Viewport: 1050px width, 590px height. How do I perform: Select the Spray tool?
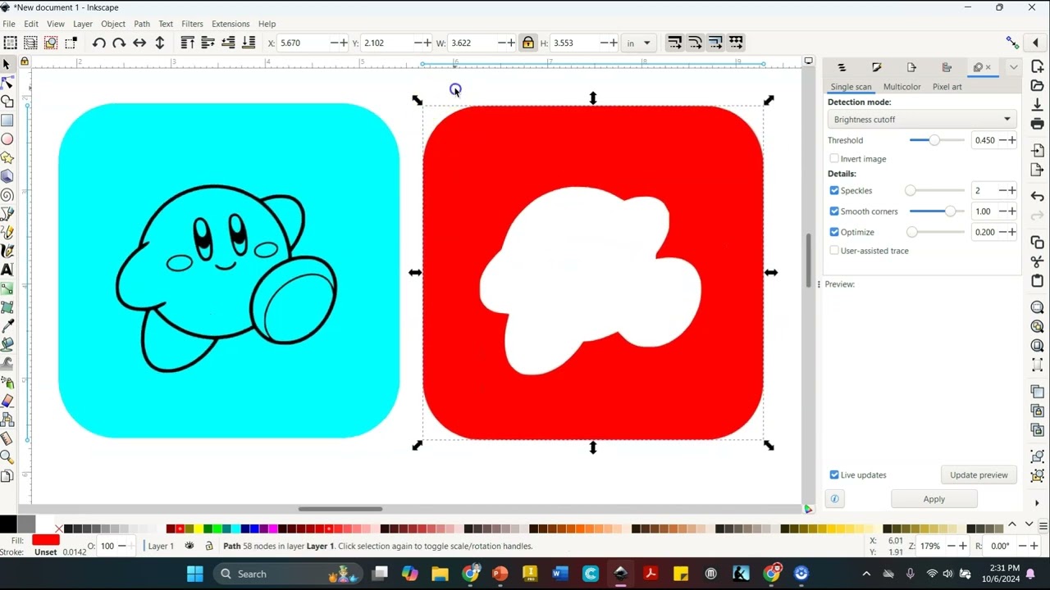tap(7, 383)
